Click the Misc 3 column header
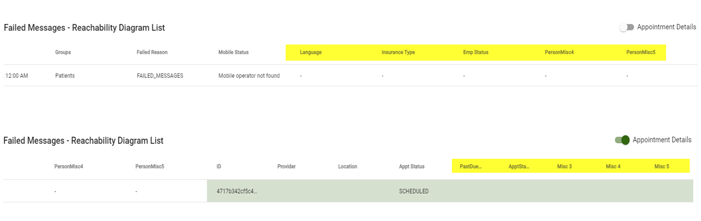The width and height of the screenshot is (701, 221). [564, 166]
